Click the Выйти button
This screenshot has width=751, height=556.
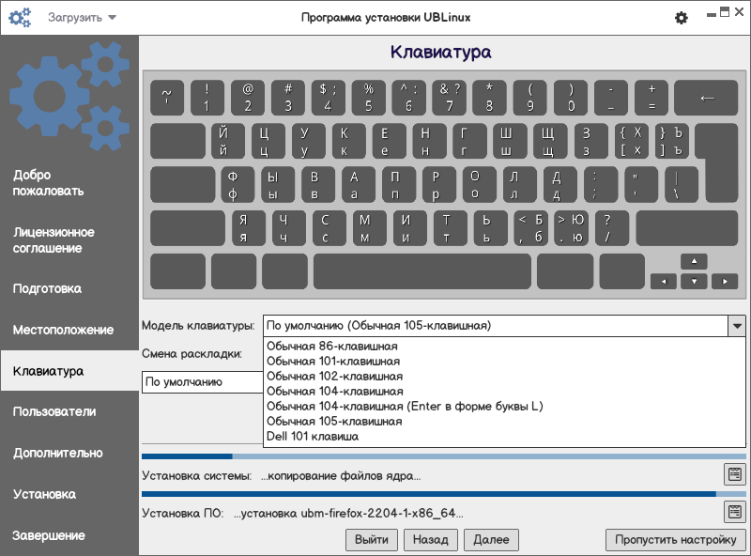pos(372,540)
